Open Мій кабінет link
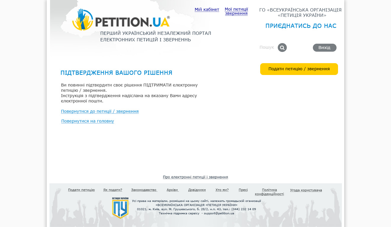The width and height of the screenshot is (391, 227). 207,9
